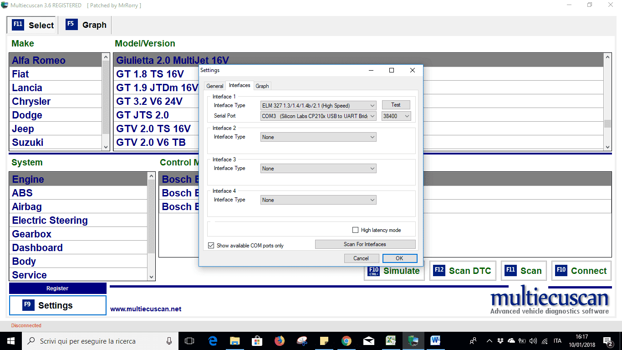Open the Mail app from the taskbar
This screenshot has width=622, height=350.
tap(369, 341)
